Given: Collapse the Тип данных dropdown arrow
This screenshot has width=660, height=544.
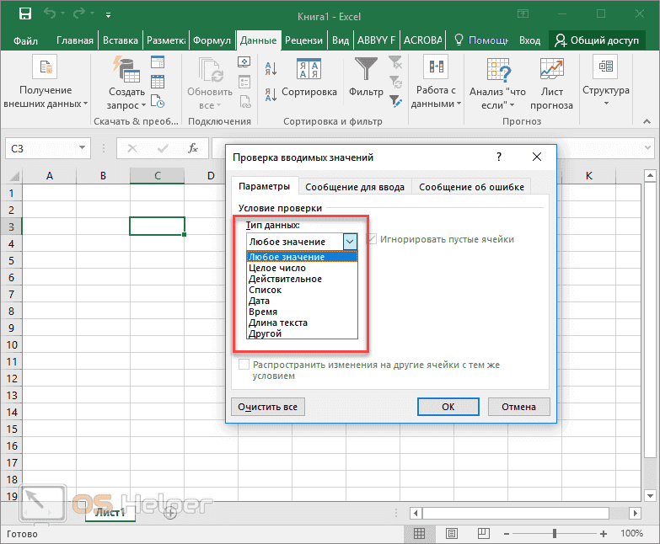Looking at the screenshot, I should pos(351,241).
